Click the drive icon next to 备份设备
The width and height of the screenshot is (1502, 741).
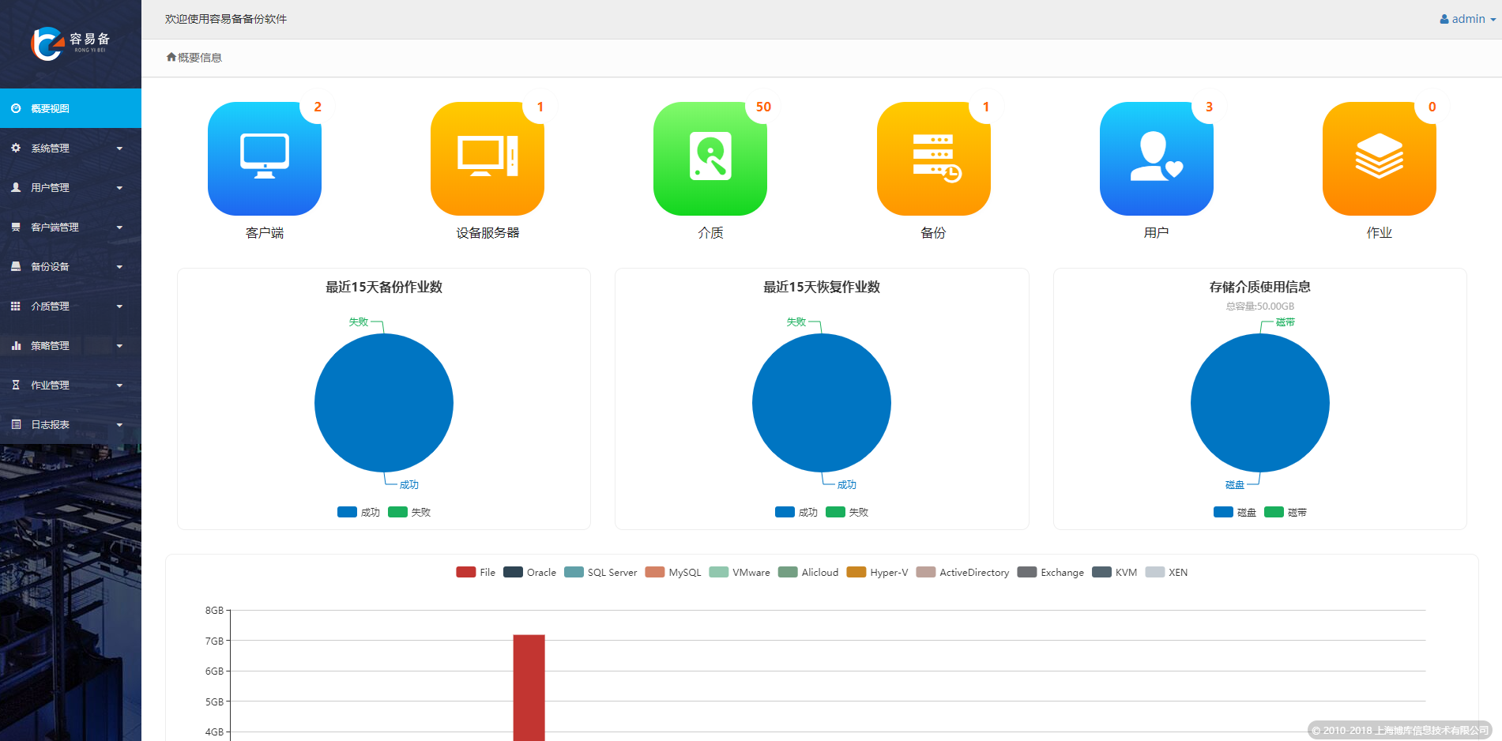pyautogui.click(x=16, y=266)
